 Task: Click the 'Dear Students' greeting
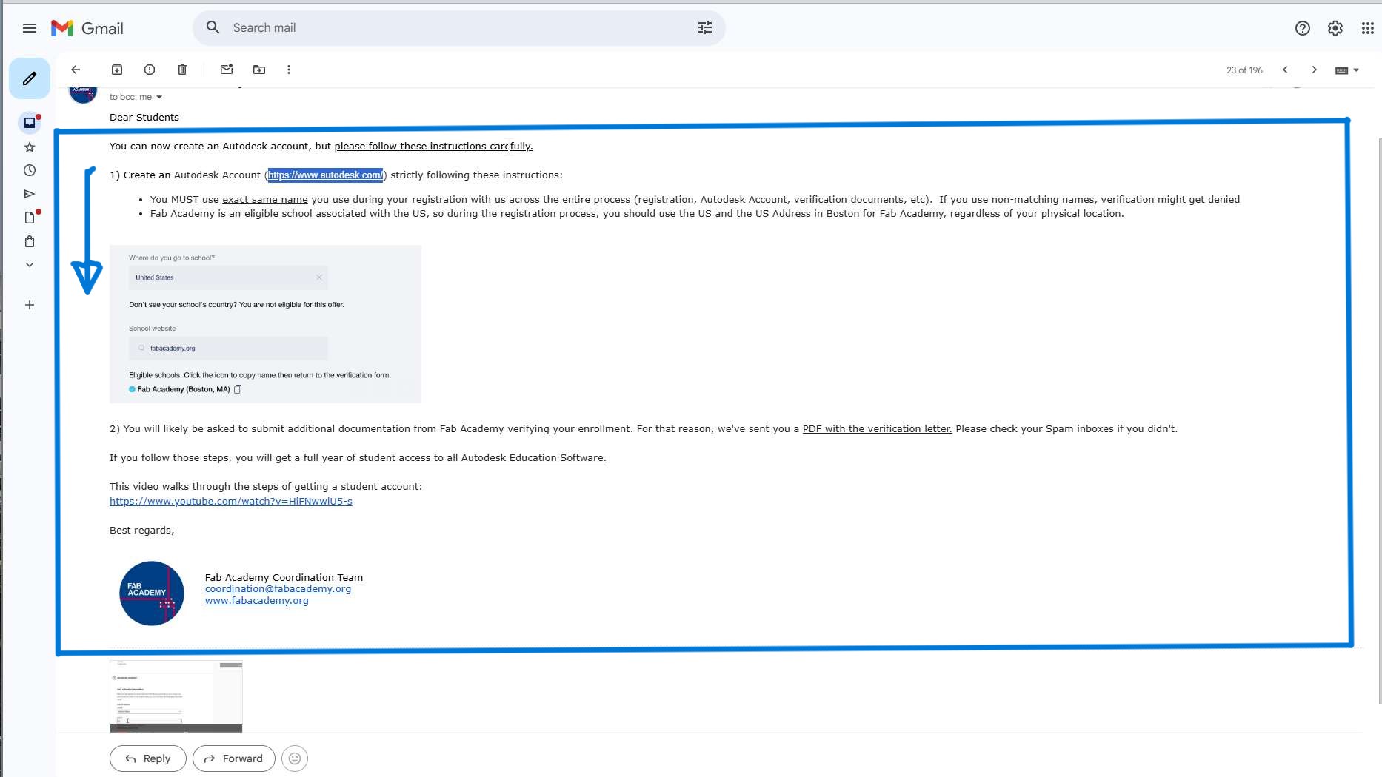(144, 118)
